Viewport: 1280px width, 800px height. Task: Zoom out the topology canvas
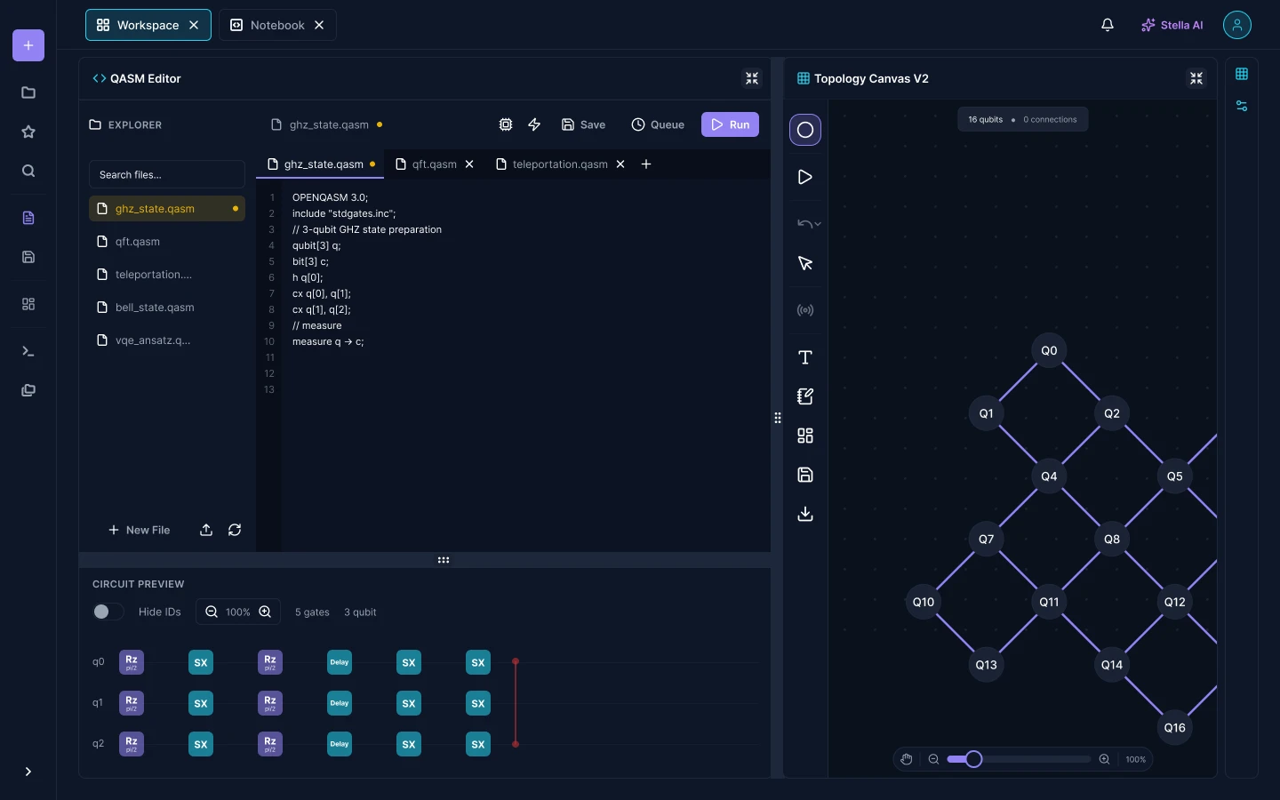[x=933, y=759]
